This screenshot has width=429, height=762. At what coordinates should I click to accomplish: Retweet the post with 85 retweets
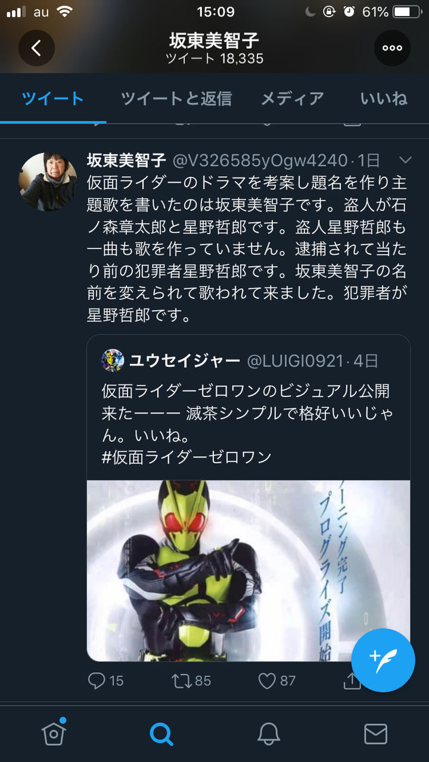[x=191, y=680]
